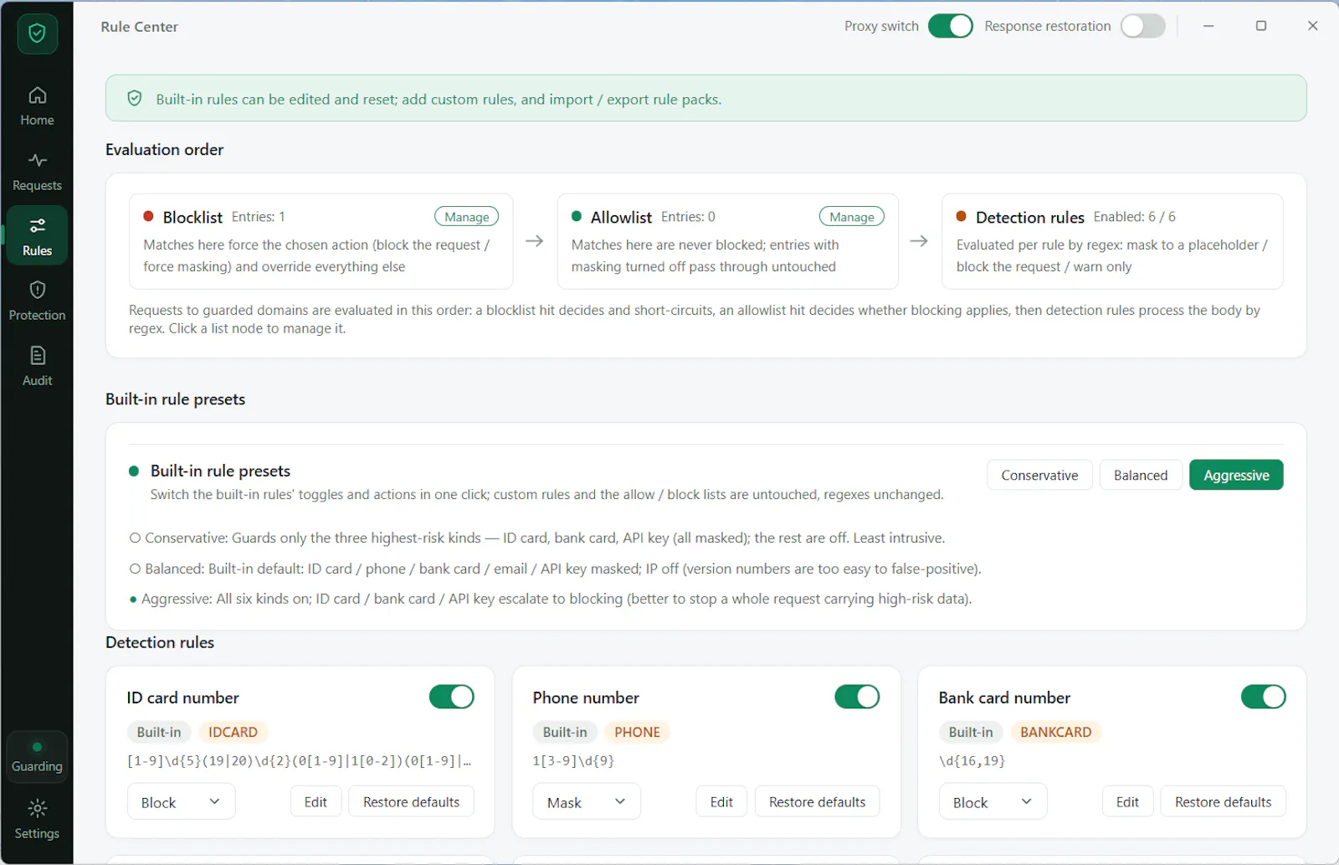Restore defaults for Phone number
The image size is (1339, 865).
click(817, 802)
